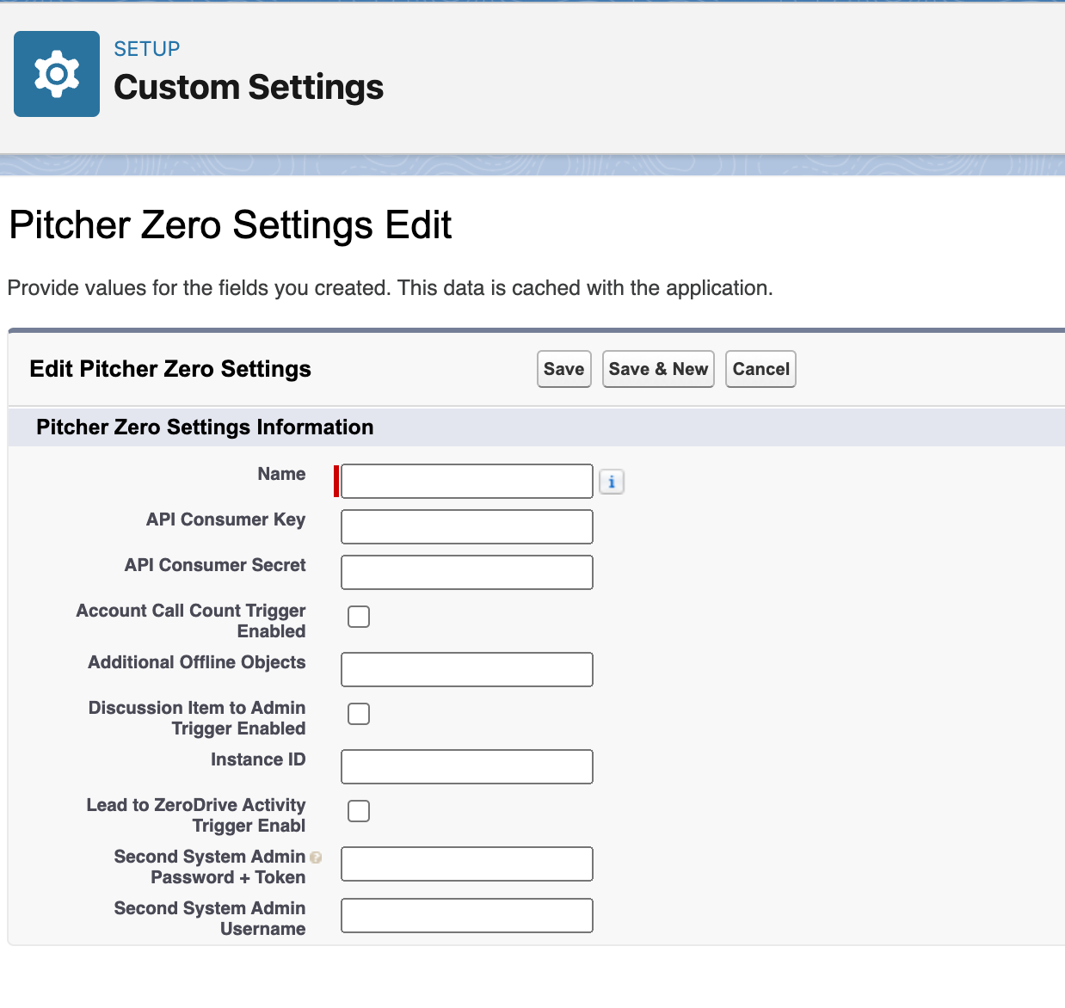Image resolution: width=1065 pixels, height=1008 pixels.
Task: Click the SETUP text in header
Action: (147, 49)
